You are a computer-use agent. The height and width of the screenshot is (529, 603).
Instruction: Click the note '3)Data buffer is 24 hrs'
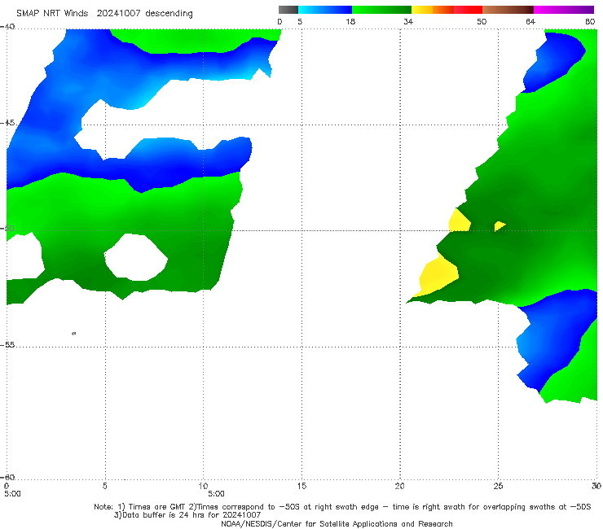187,515
